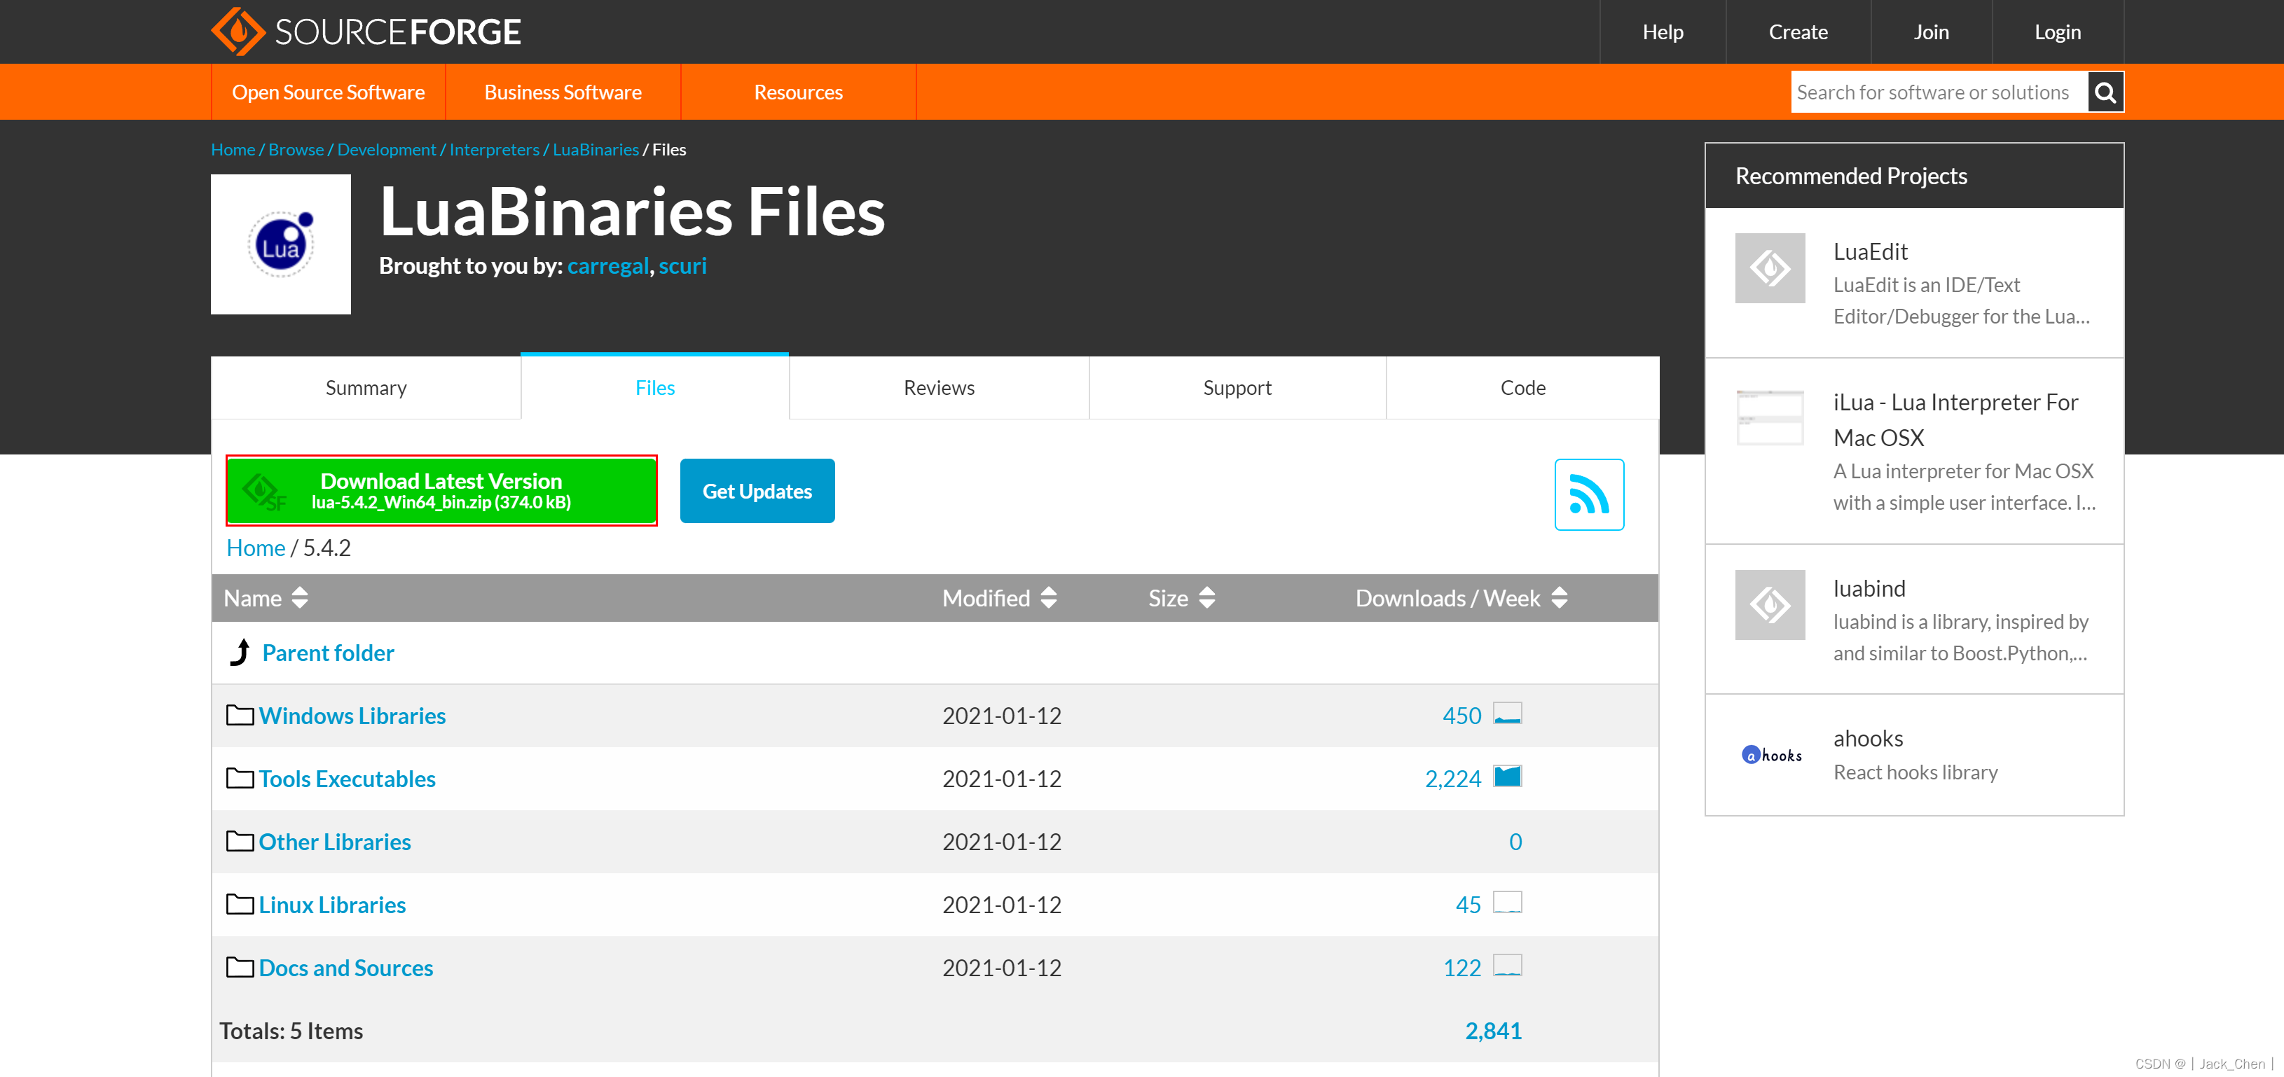Sort files by Size column

click(x=1181, y=598)
